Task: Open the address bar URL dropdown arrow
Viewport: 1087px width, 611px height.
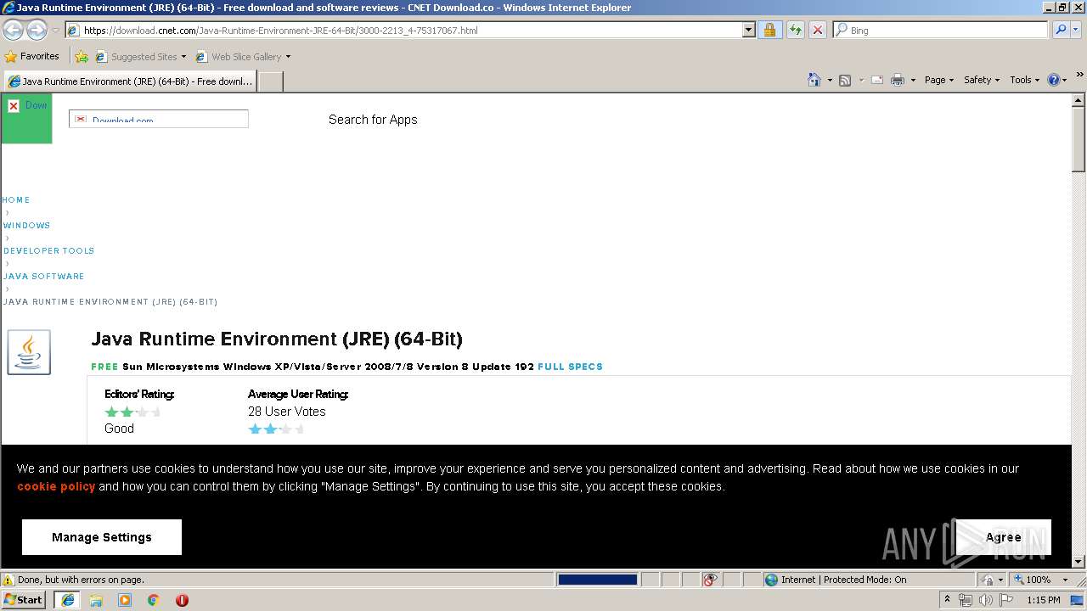Action: pyautogui.click(x=748, y=30)
